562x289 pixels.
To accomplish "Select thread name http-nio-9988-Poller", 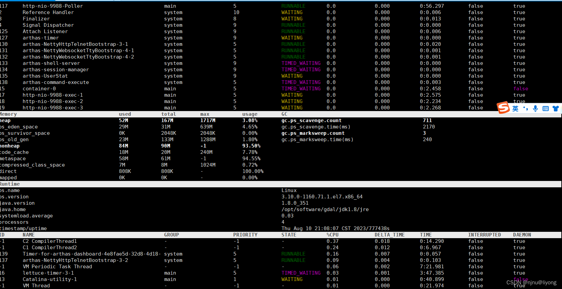I will 53,6.
